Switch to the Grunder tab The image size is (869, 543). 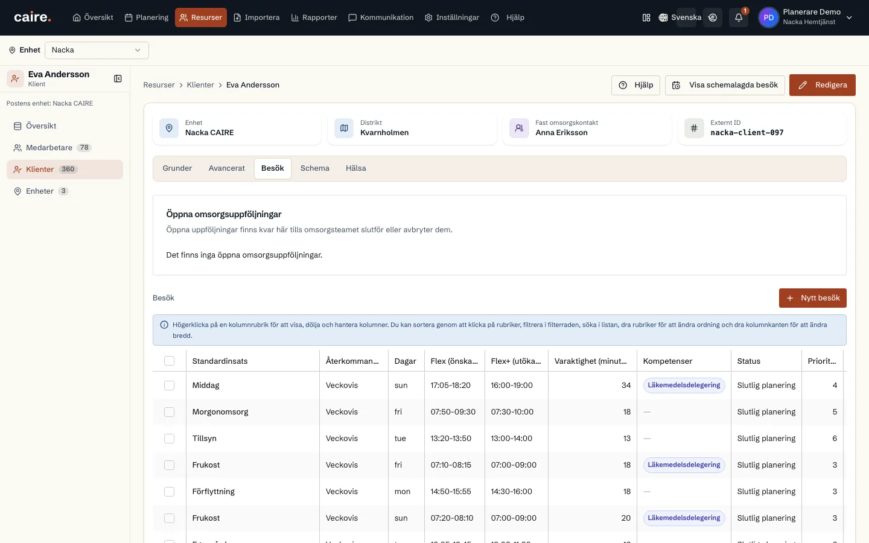click(x=177, y=168)
